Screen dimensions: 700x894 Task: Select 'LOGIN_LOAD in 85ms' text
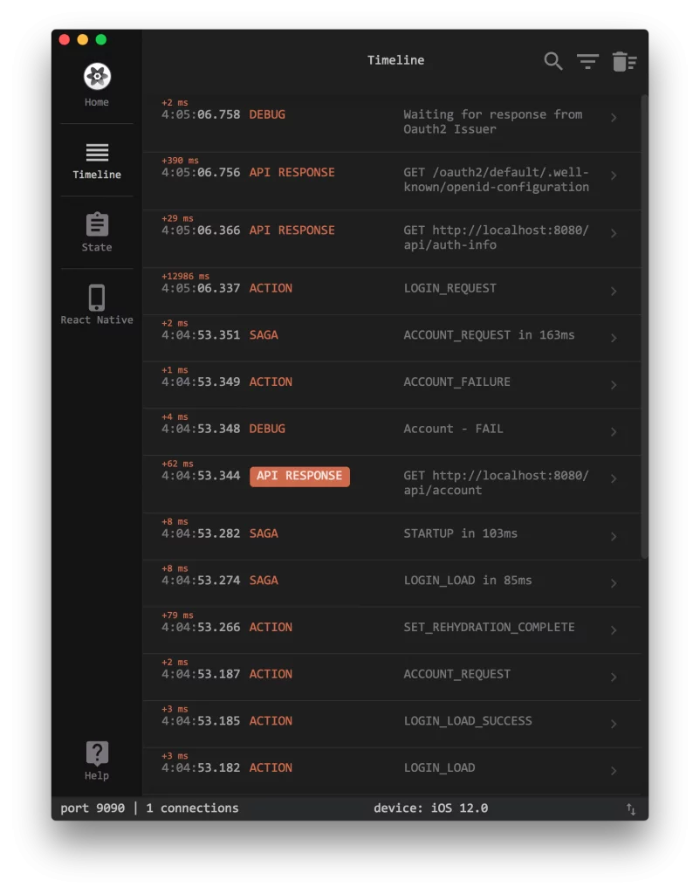coord(468,581)
